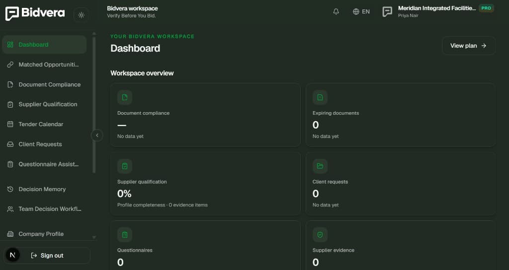Click the 'Verify Before You Bid.' tagline
The height and width of the screenshot is (270, 509).
tap(131, 15)
